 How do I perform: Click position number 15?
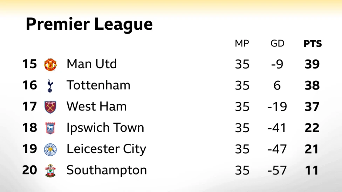coord(29,64)
